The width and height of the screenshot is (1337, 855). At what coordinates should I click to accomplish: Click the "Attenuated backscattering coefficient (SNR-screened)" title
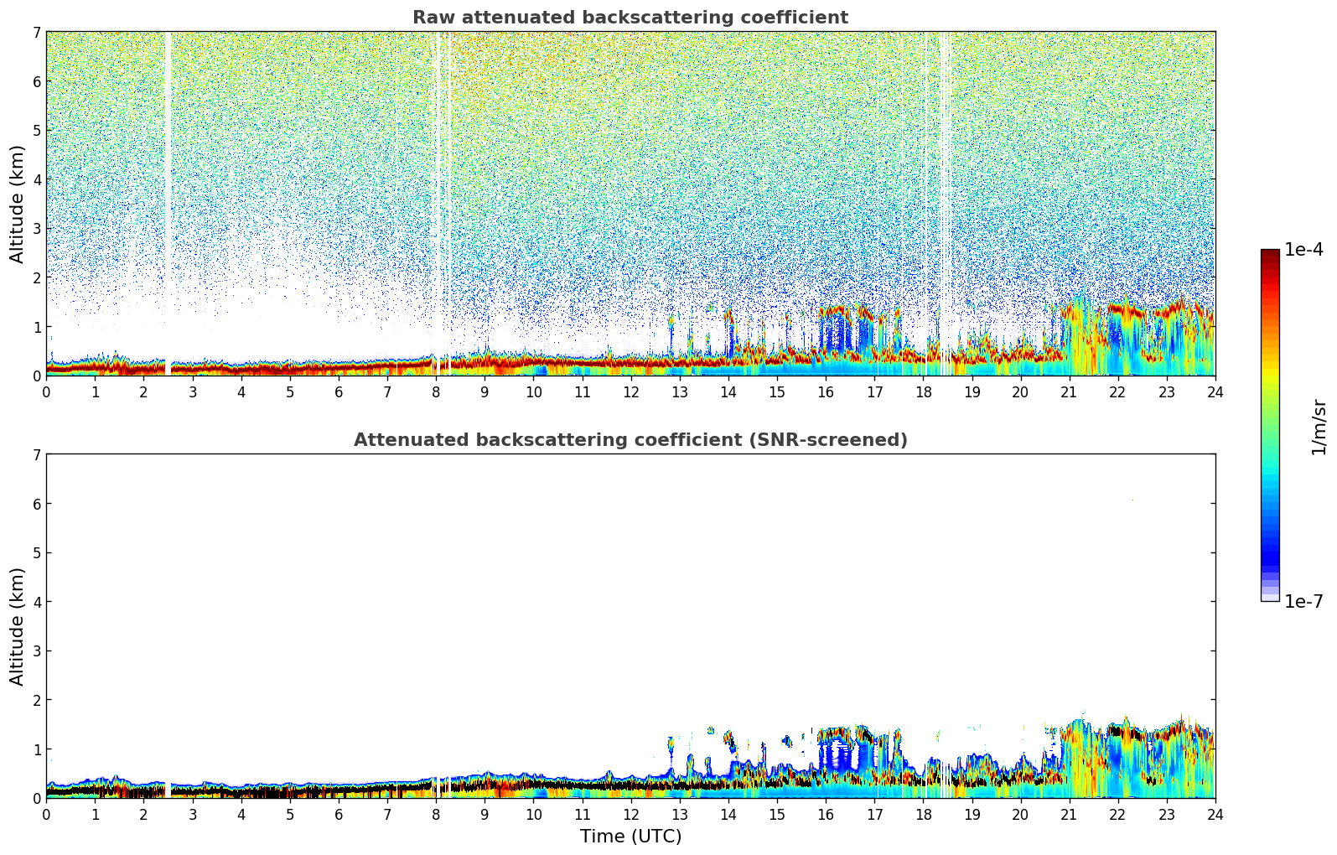click(630, 440)
